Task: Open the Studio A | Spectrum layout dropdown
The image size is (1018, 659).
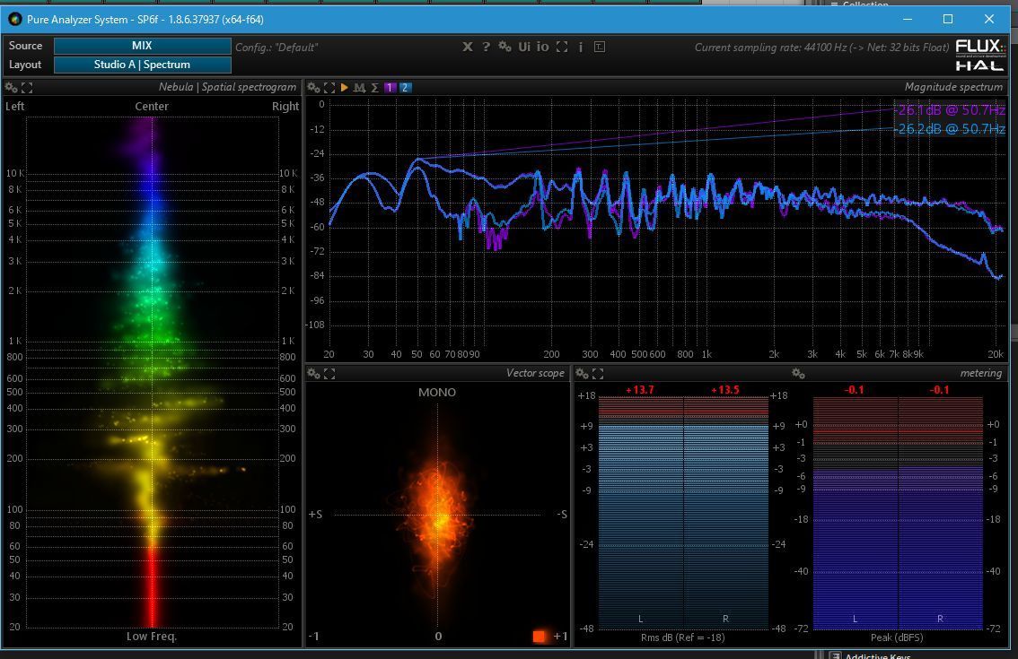Action: click(x=142, y=65)
